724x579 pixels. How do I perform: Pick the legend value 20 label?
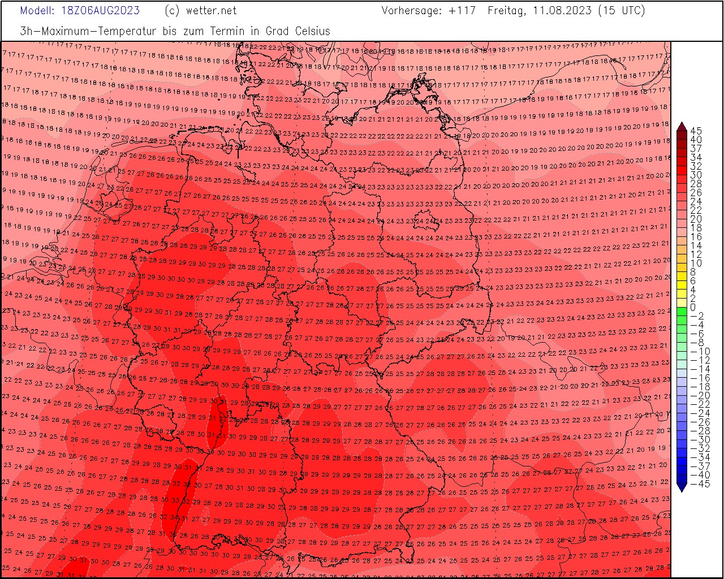tap(696, 219)
